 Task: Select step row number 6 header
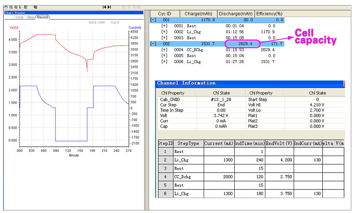(166, 194)
